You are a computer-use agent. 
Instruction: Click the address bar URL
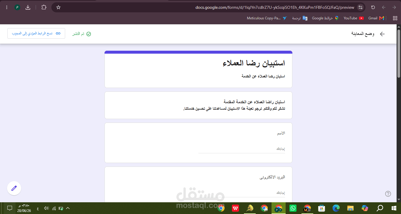(275, 7)
